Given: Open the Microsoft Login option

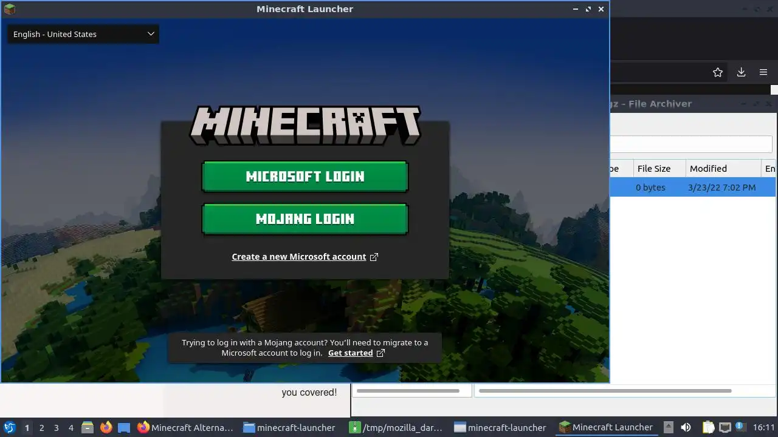Looking at the screenshot, I should [x=305, y=177].
